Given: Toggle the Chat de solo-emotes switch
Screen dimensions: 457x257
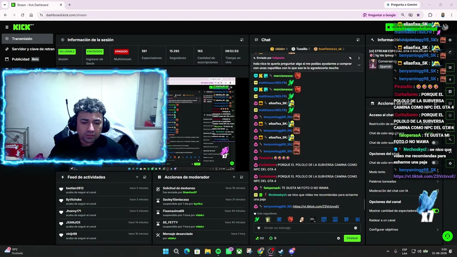Looking at the screenshot, I should click(x=435, y=163).
